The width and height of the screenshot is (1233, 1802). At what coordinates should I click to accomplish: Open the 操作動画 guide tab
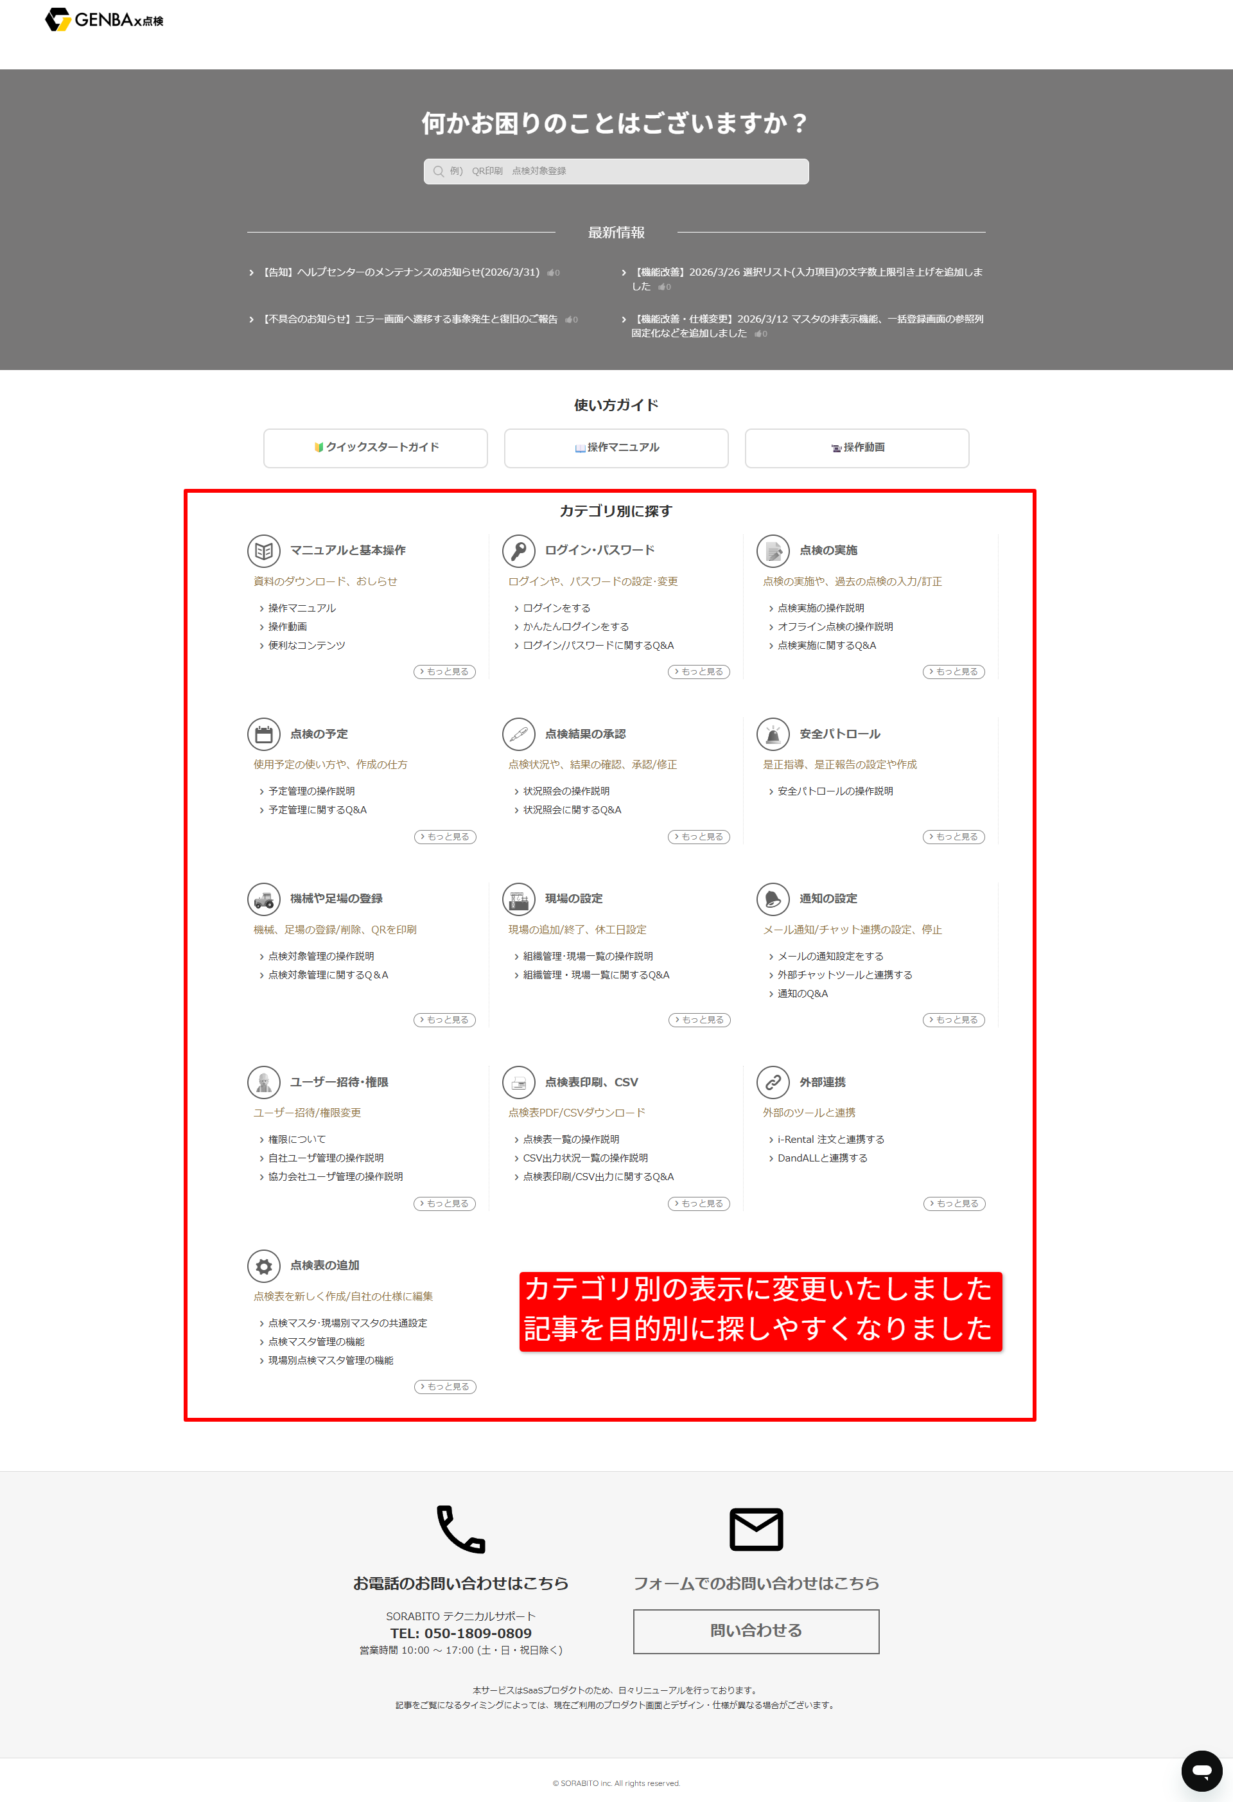pyautogui.click(x=857, y=447)
